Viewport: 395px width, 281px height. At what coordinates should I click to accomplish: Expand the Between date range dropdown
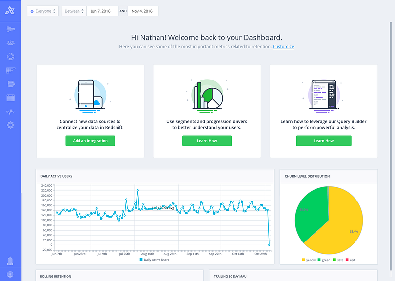click(x=74, y=11)
